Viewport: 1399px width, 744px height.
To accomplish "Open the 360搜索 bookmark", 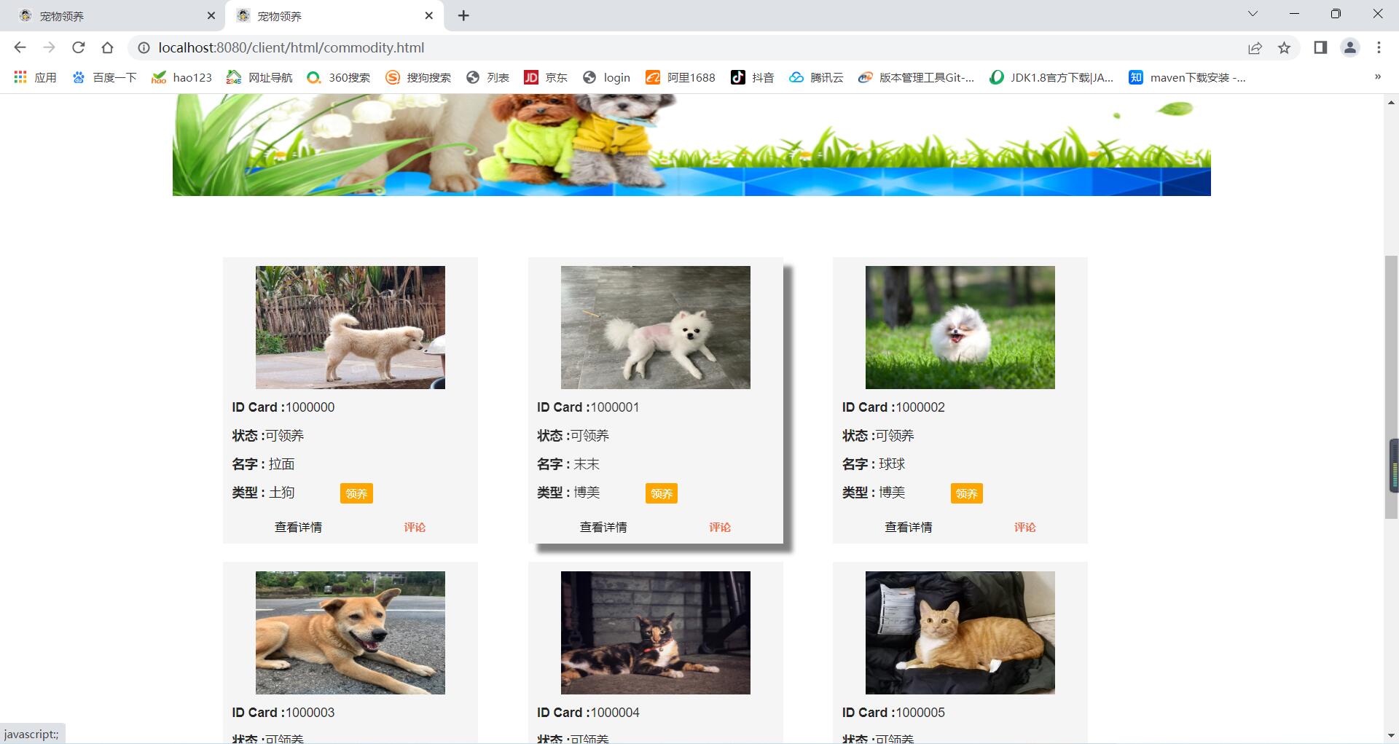I will coord(338,77).
